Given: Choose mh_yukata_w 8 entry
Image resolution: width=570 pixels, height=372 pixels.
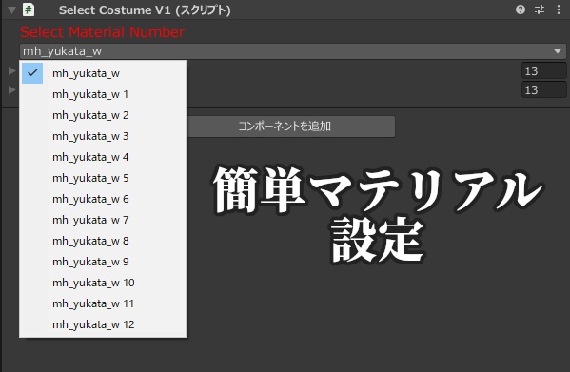Looking at the screenshot, I should 103,241.
